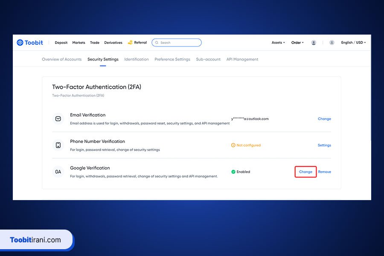Click the orange Not configured warning icon
Screen dimensions: 384x256
coord(233,145)
